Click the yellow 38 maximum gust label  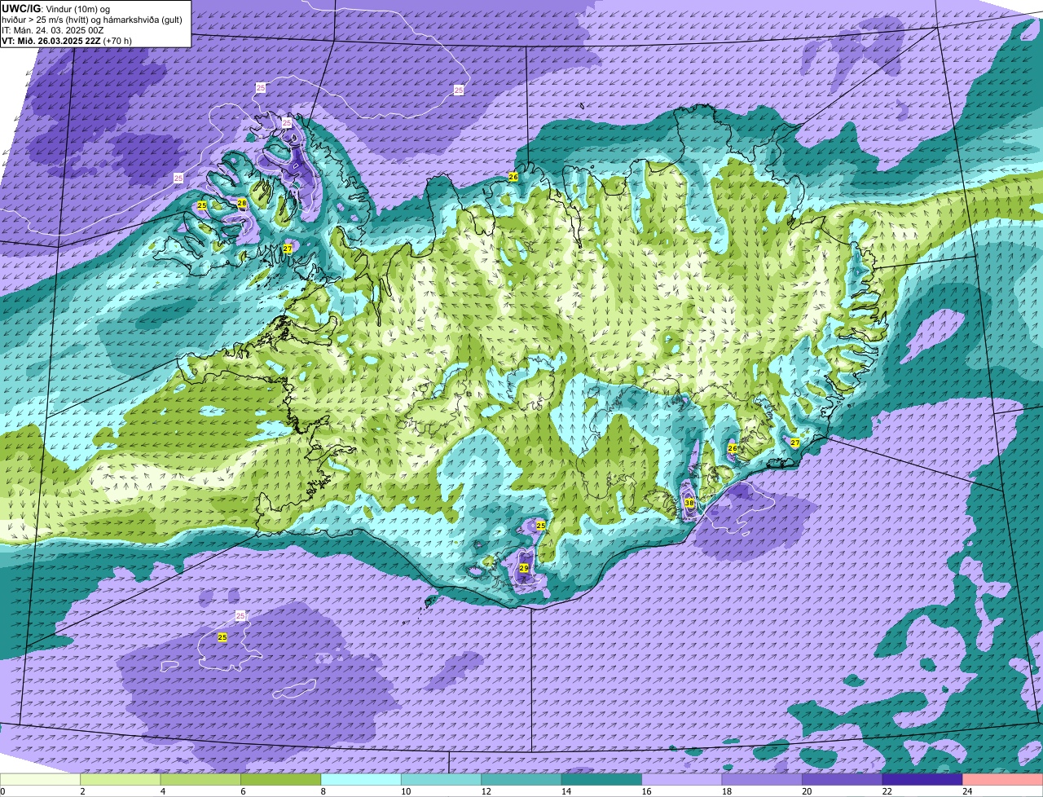689,503
